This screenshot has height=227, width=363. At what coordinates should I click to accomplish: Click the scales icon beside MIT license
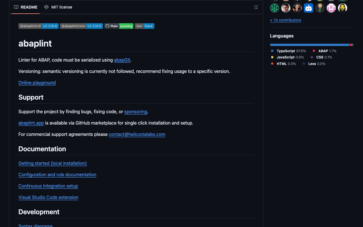coord(46,7)
